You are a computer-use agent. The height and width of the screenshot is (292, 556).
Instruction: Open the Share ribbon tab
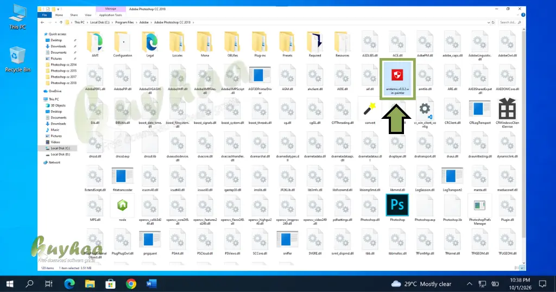74,15
